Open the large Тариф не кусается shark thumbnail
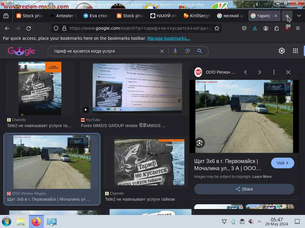The height and width of the screenshot is (228, 305). [x=150, y=162]
